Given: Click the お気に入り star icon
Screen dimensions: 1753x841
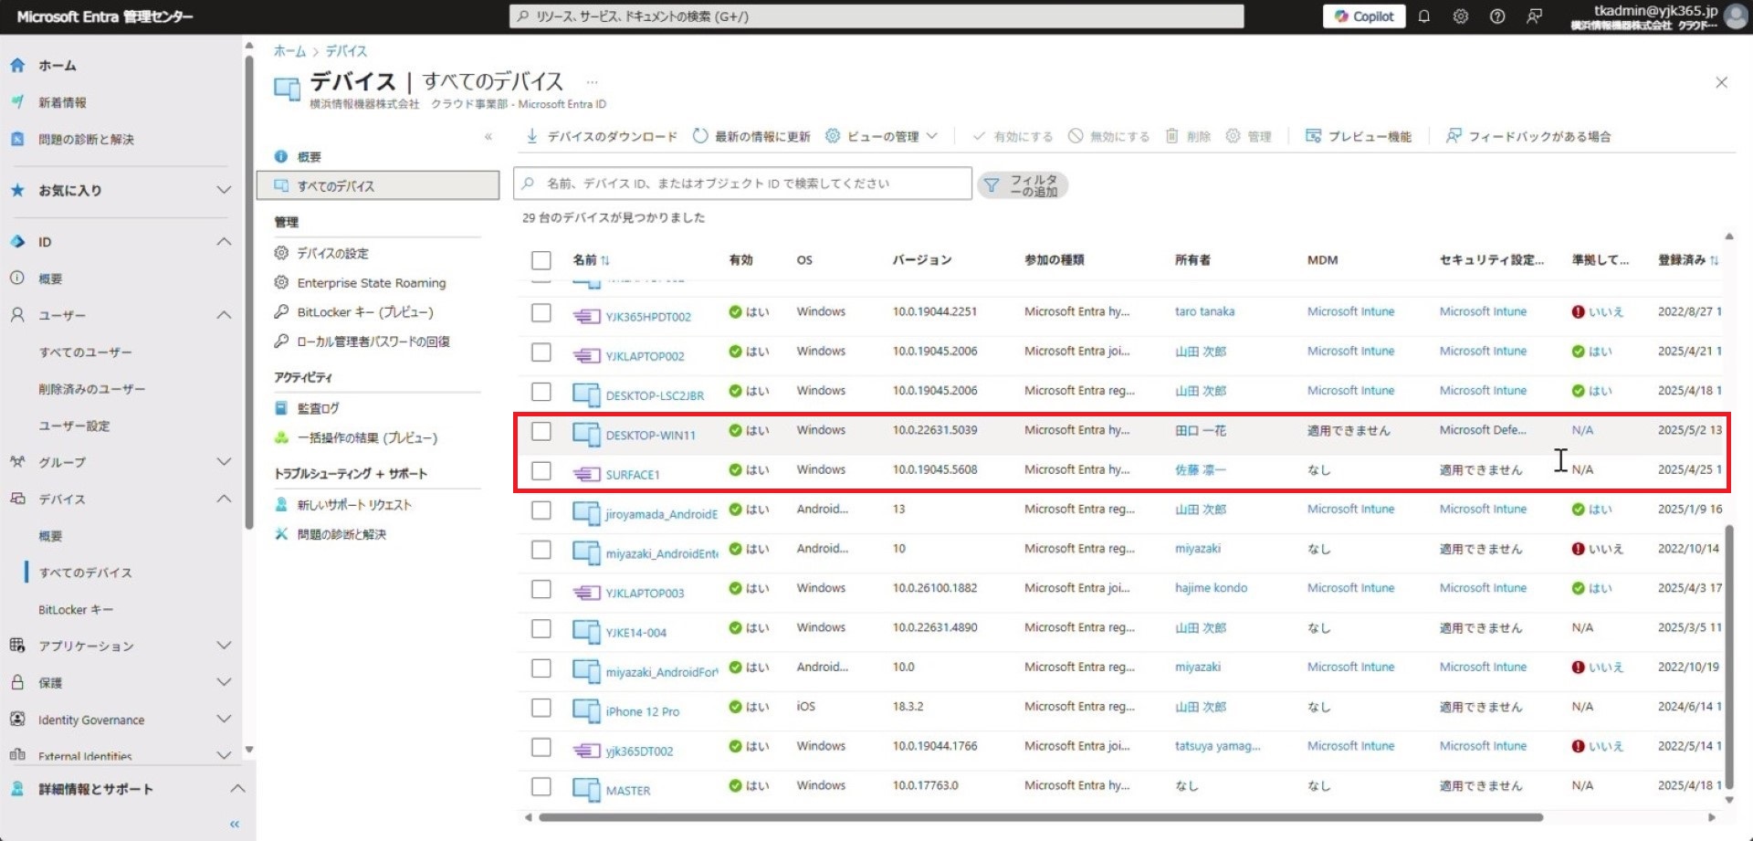Looking at the screenshot, I should click(17, 190).
